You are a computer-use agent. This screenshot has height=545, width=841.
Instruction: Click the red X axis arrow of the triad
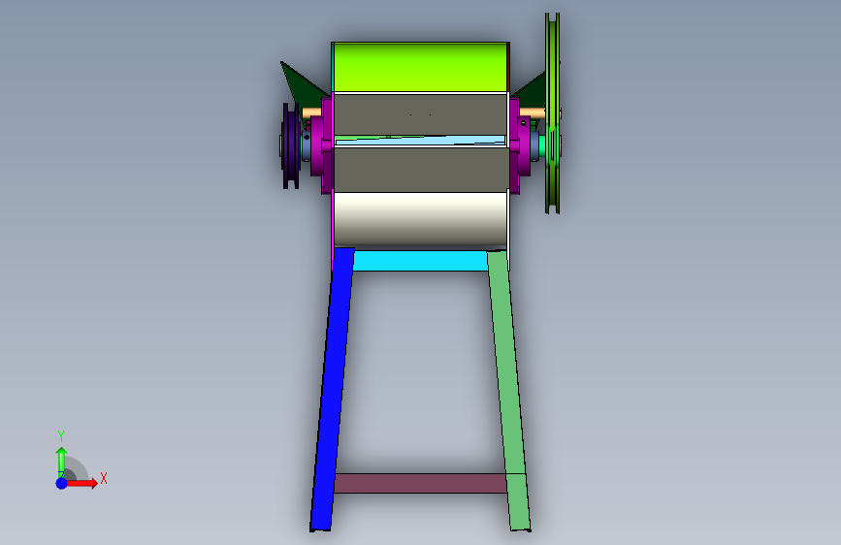click(83, 483)
